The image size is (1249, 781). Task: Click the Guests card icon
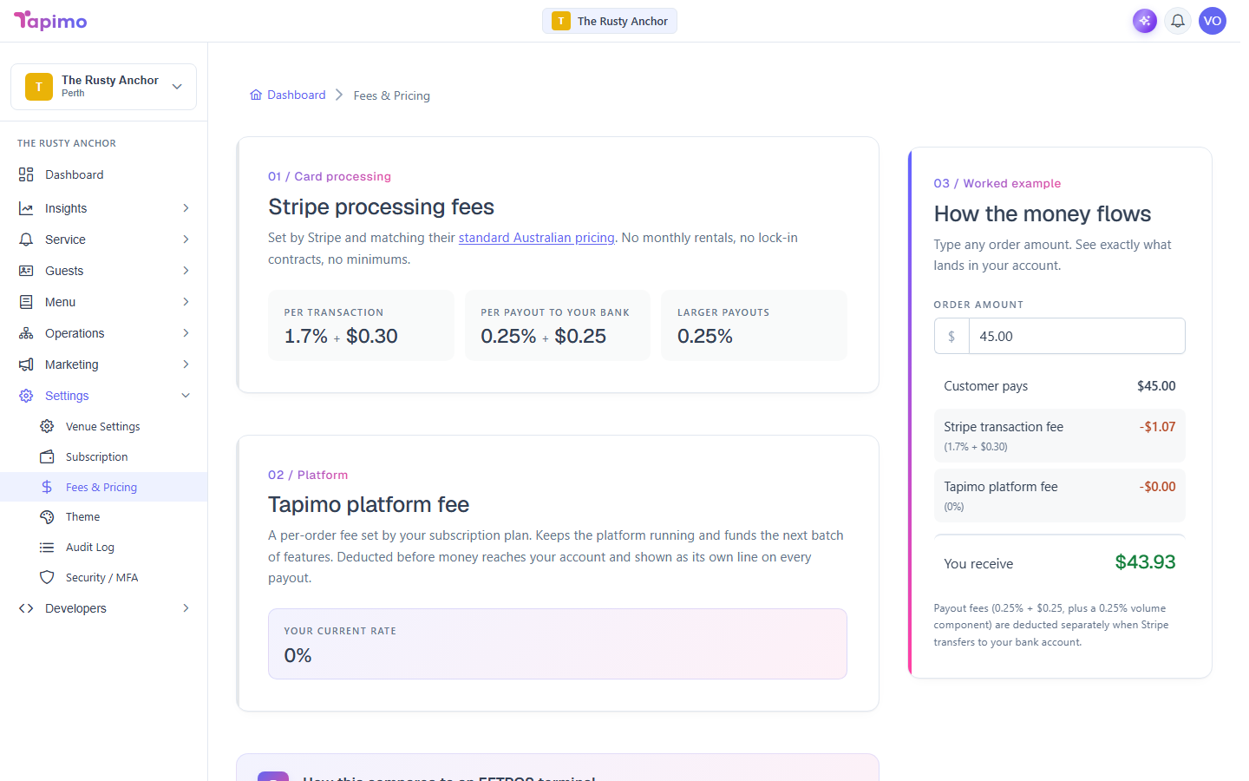26,271
